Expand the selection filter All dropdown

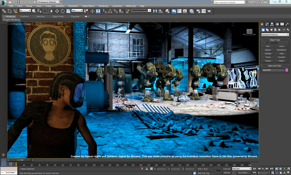click(x=25, y=11)
